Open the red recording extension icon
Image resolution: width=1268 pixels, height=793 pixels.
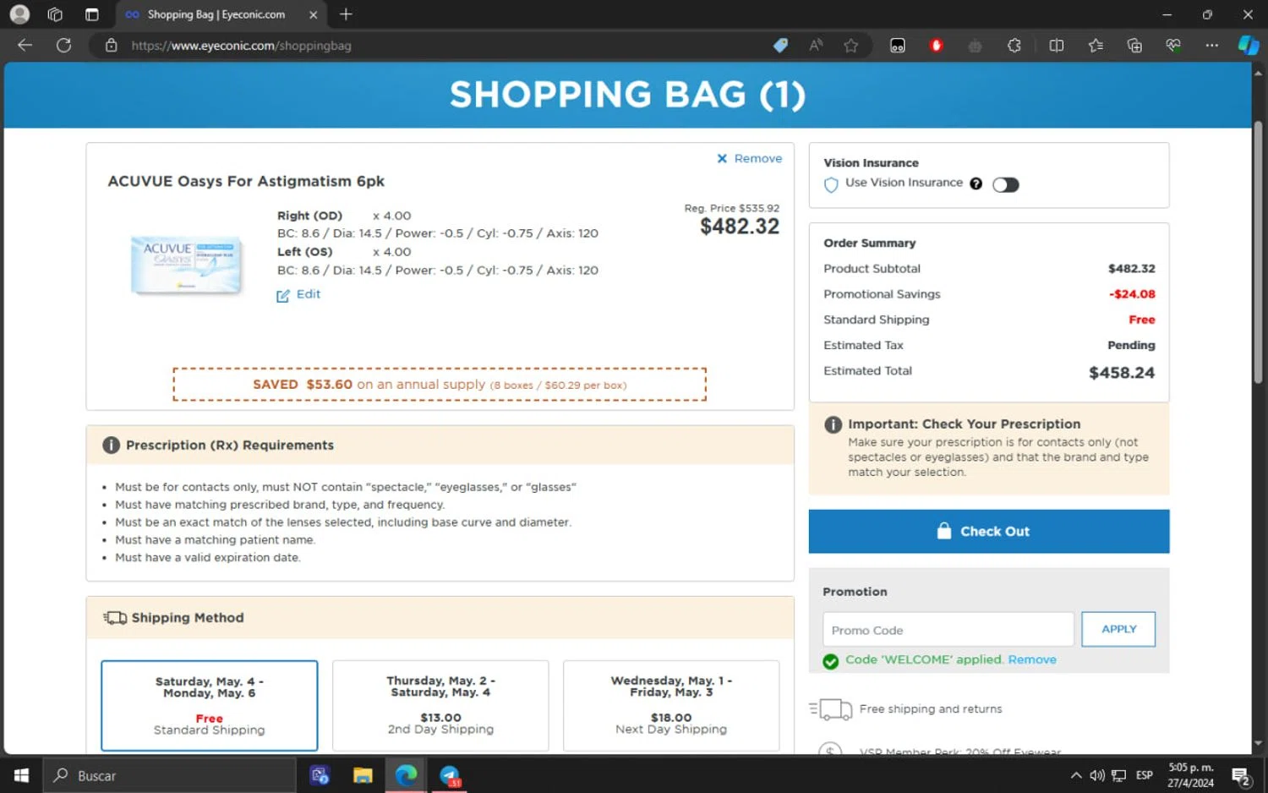click(936, 46)
